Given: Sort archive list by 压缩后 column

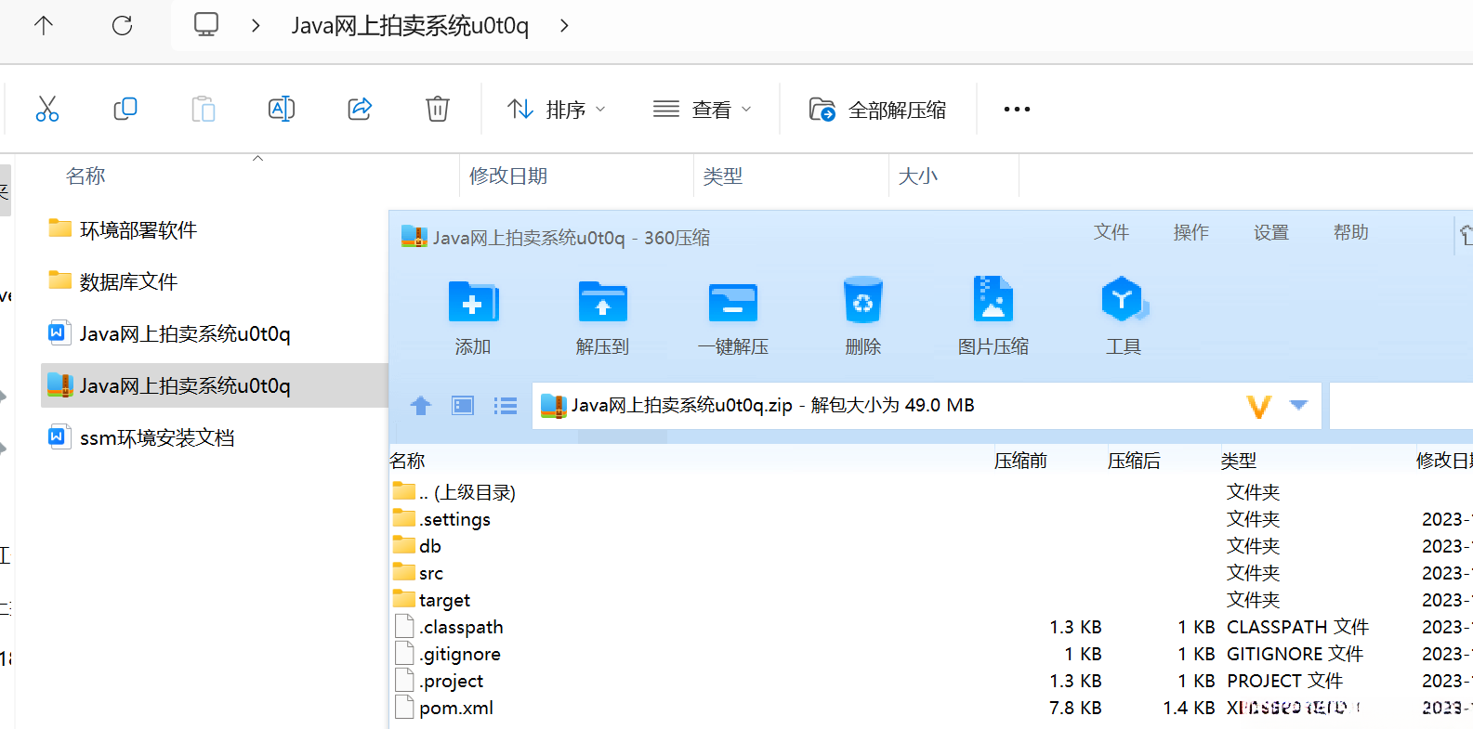Looking at the screenshot, I should [1134, 461].
